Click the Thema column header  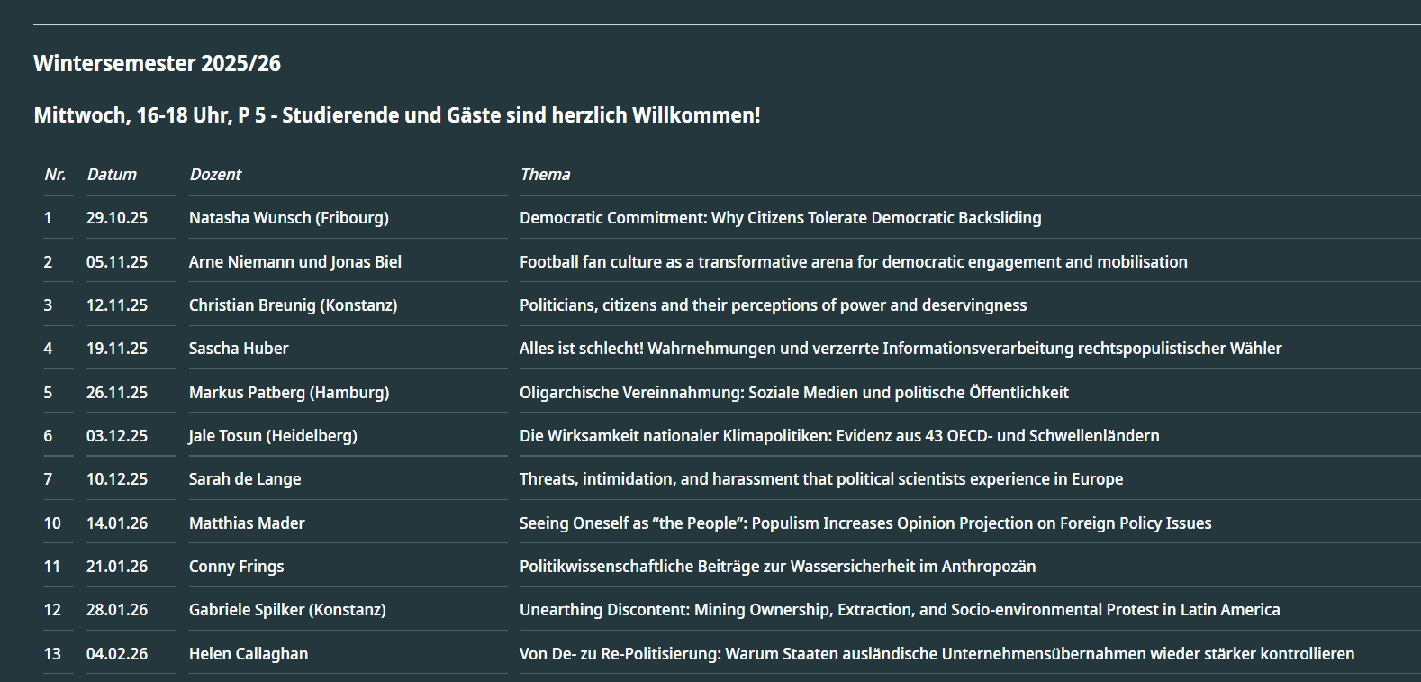(545, 175)
